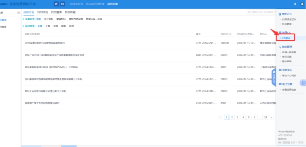This screenshot has width=306, height=147.
Task: Open 供应商信息管理 in the top menu
Action: (x=95, y=4)
